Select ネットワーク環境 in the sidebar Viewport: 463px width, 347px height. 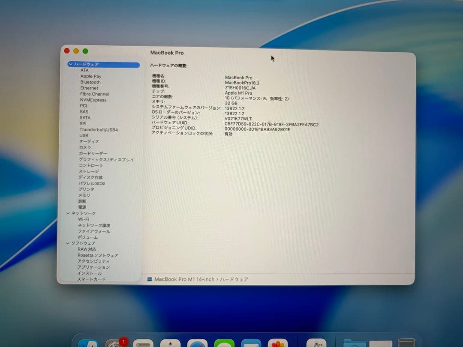[94, 225]
